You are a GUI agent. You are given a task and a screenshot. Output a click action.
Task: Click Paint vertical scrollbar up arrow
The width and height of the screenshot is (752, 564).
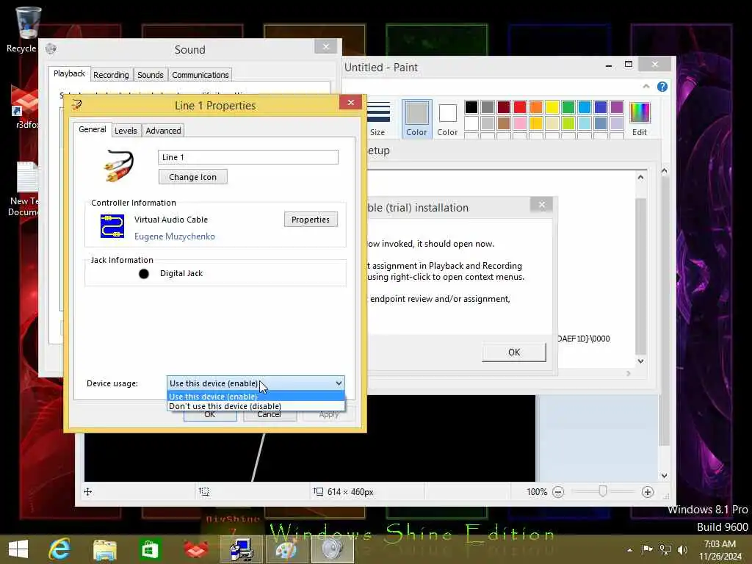(664, 170)
